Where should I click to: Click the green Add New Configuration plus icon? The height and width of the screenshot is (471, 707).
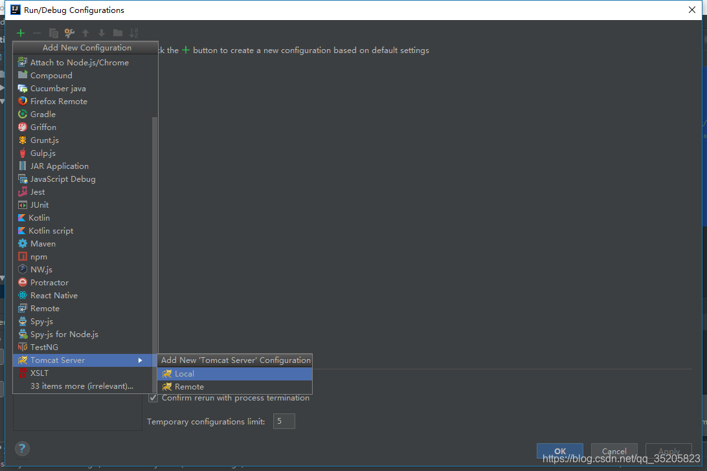[x=21, y=33]
